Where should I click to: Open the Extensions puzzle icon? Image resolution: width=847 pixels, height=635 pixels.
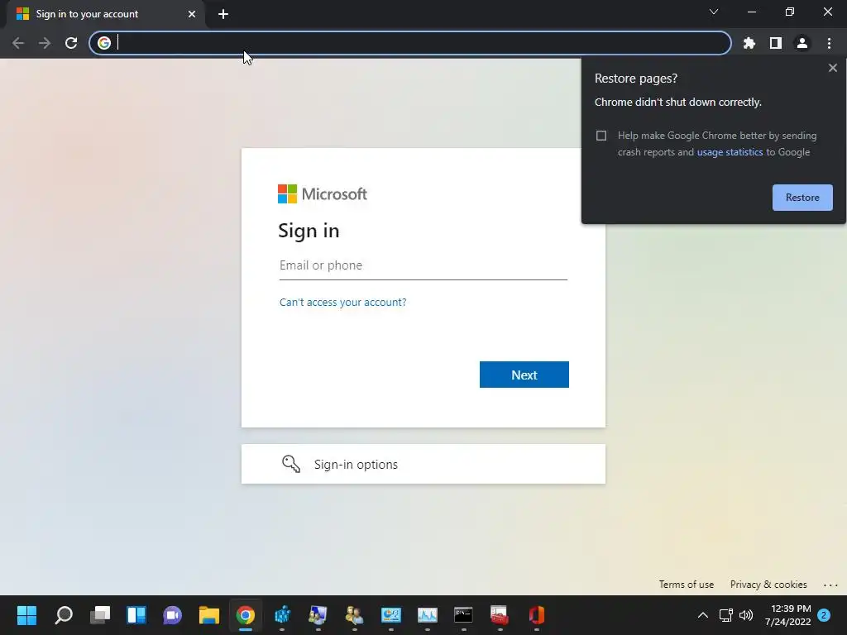[x=749, y=43]
